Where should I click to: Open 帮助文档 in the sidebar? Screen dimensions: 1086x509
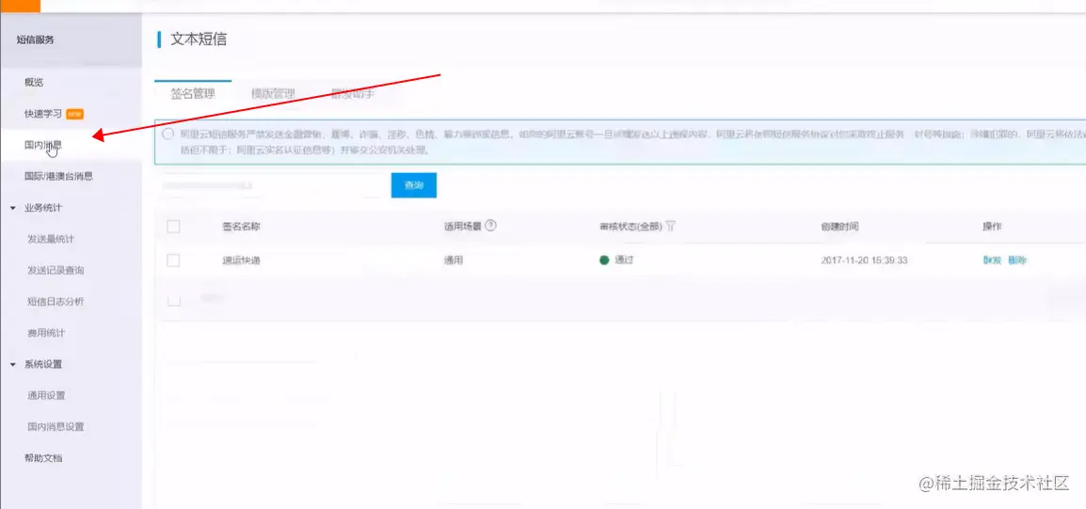(43, 458)
